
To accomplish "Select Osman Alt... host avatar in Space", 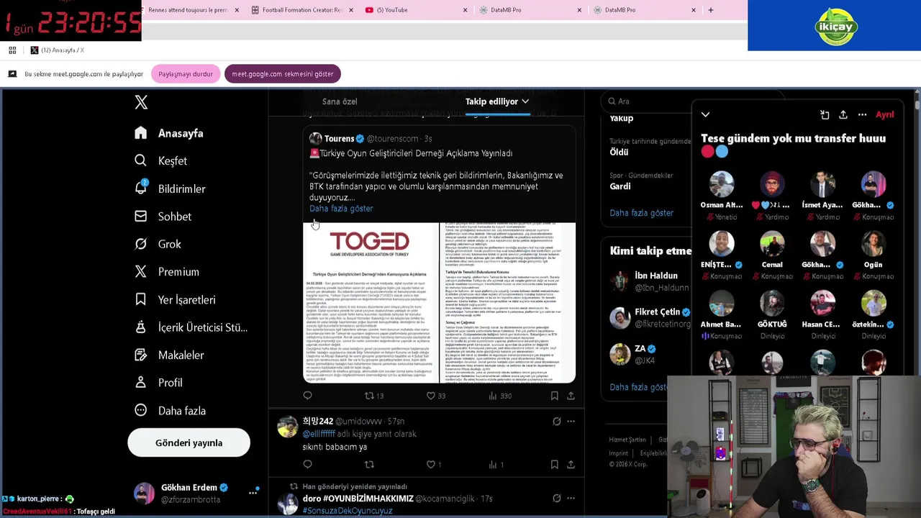I will [x=721, y=184].
